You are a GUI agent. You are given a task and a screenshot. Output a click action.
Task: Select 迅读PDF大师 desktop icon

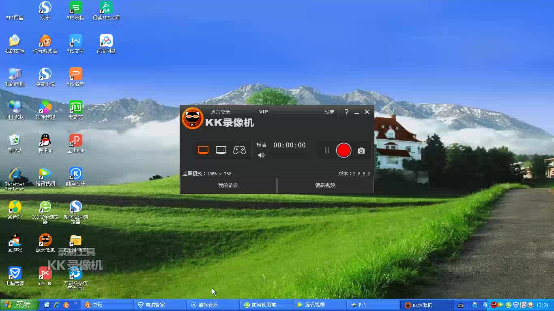pyautogui.click(x=106, y=11)
